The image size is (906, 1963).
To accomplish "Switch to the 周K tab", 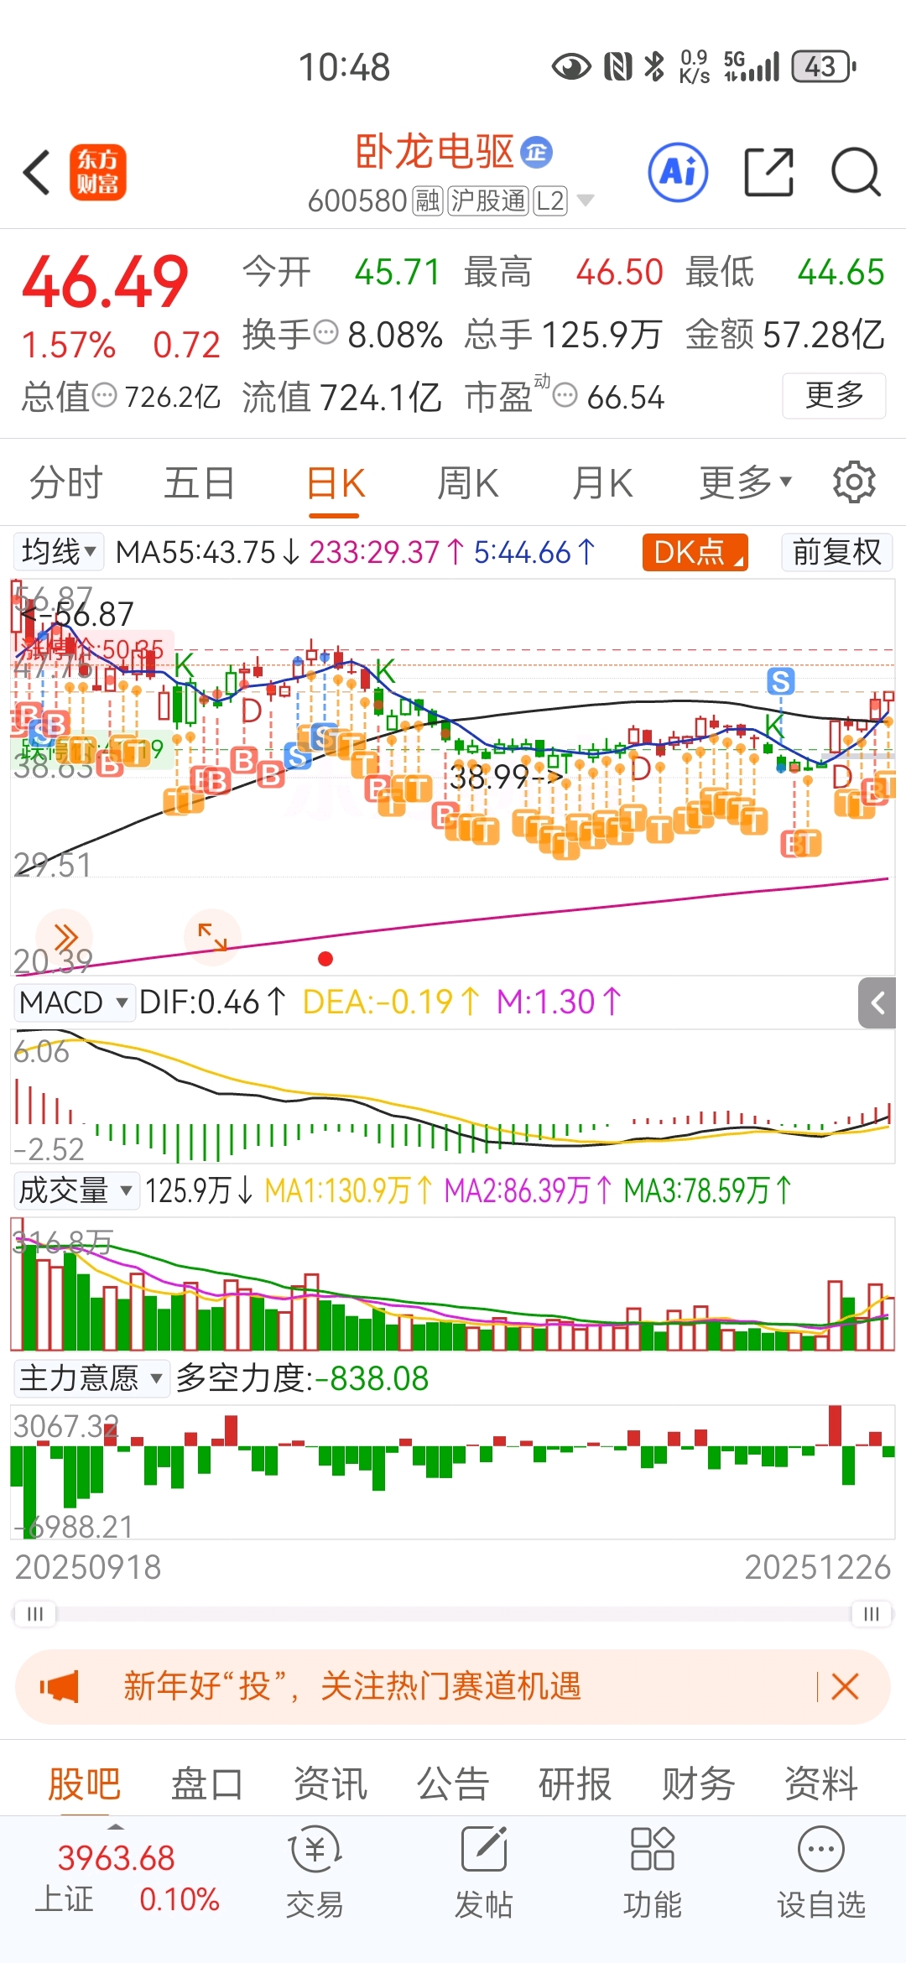I will click(x=468, y=482).
